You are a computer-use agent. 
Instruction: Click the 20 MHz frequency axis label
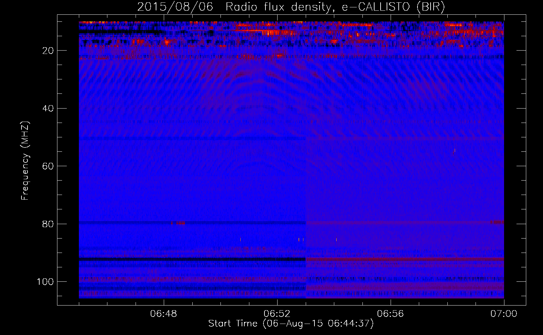(x=48, y=51)
